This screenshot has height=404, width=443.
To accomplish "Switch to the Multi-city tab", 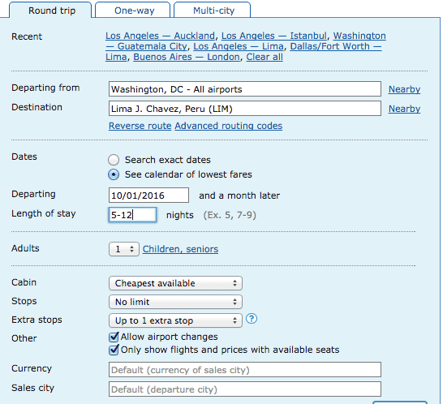I will (213, 11).
